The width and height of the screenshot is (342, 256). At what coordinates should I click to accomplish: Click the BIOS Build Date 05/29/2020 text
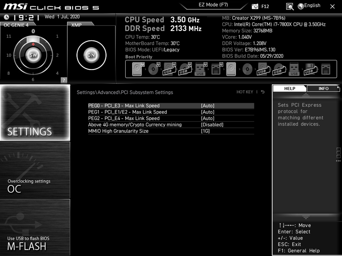tap(253, 56)
